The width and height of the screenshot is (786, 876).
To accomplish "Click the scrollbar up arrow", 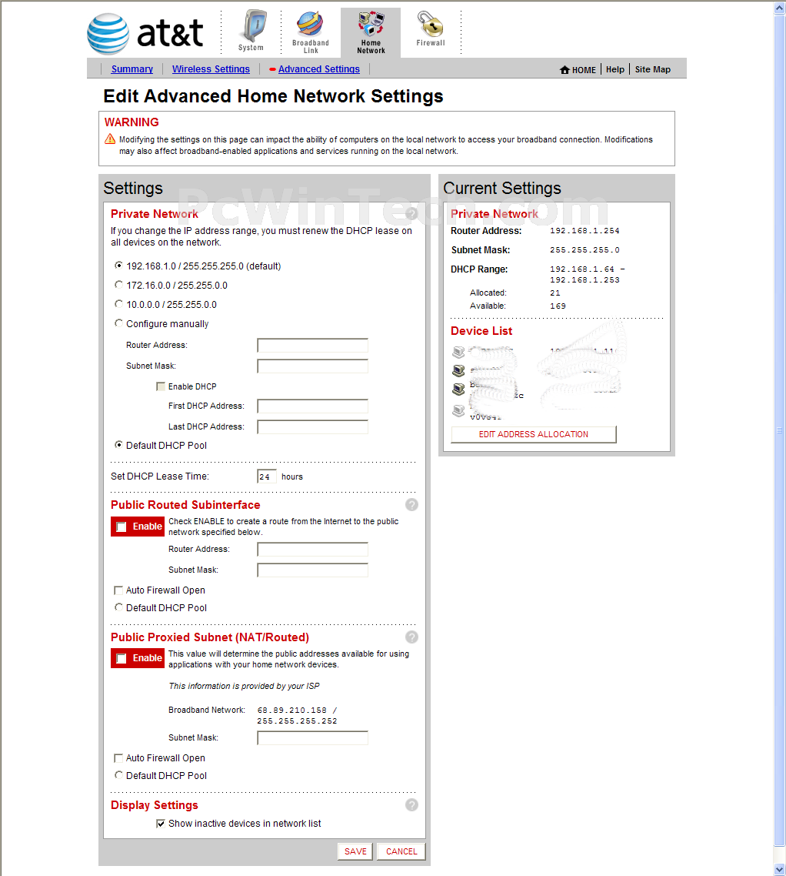I will pyautogui.click(x=780, y=8).
